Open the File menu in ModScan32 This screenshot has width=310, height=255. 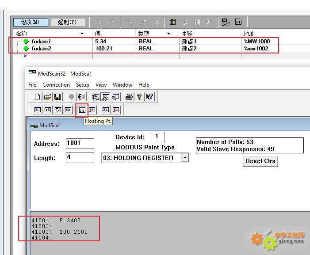coord(32,85)
